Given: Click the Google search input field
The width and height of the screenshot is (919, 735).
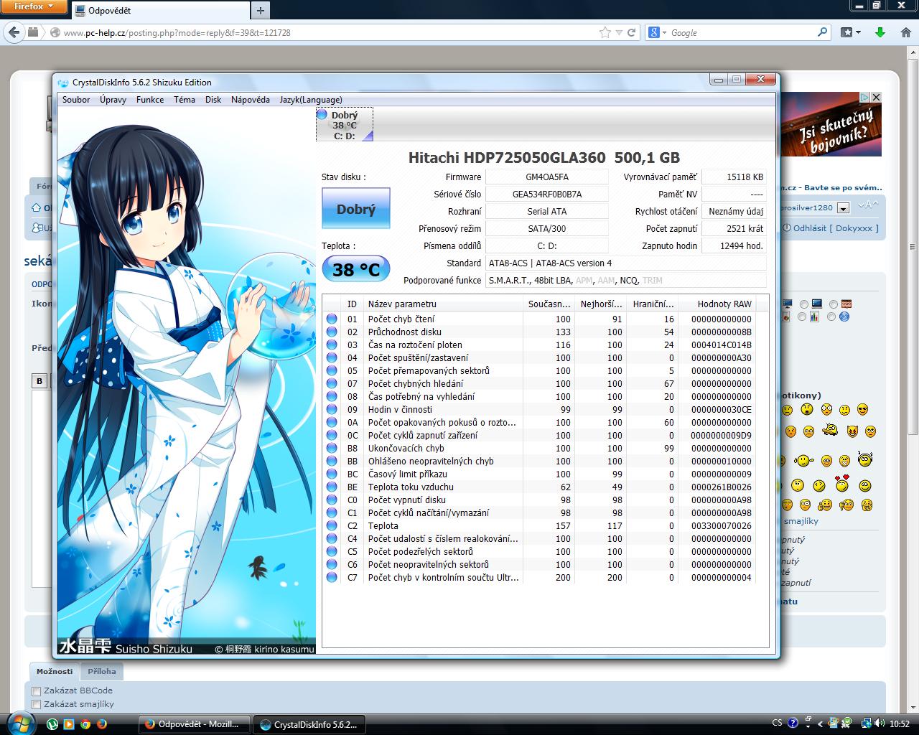Looking at the screenshot, I should pos(740,32).
